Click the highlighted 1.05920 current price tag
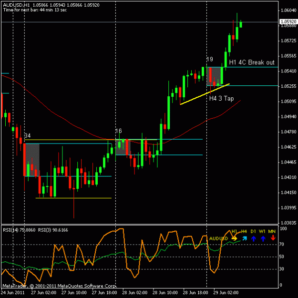298x298 pixels. (288, 21)
